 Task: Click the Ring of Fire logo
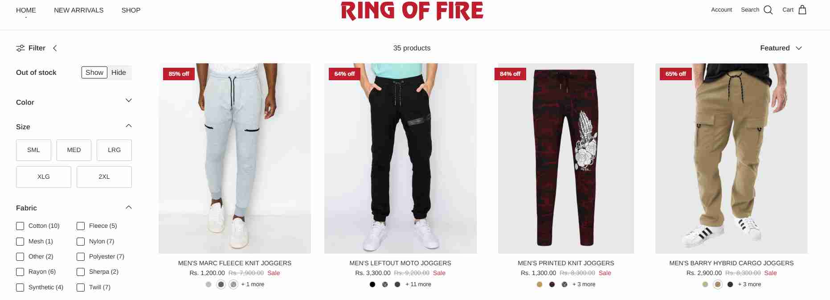coord(412,11)
